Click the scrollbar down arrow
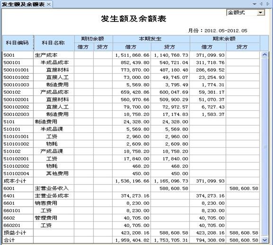The height and width of the screenshot is (245, 273). pyautogui.click(x=264, y=240)
